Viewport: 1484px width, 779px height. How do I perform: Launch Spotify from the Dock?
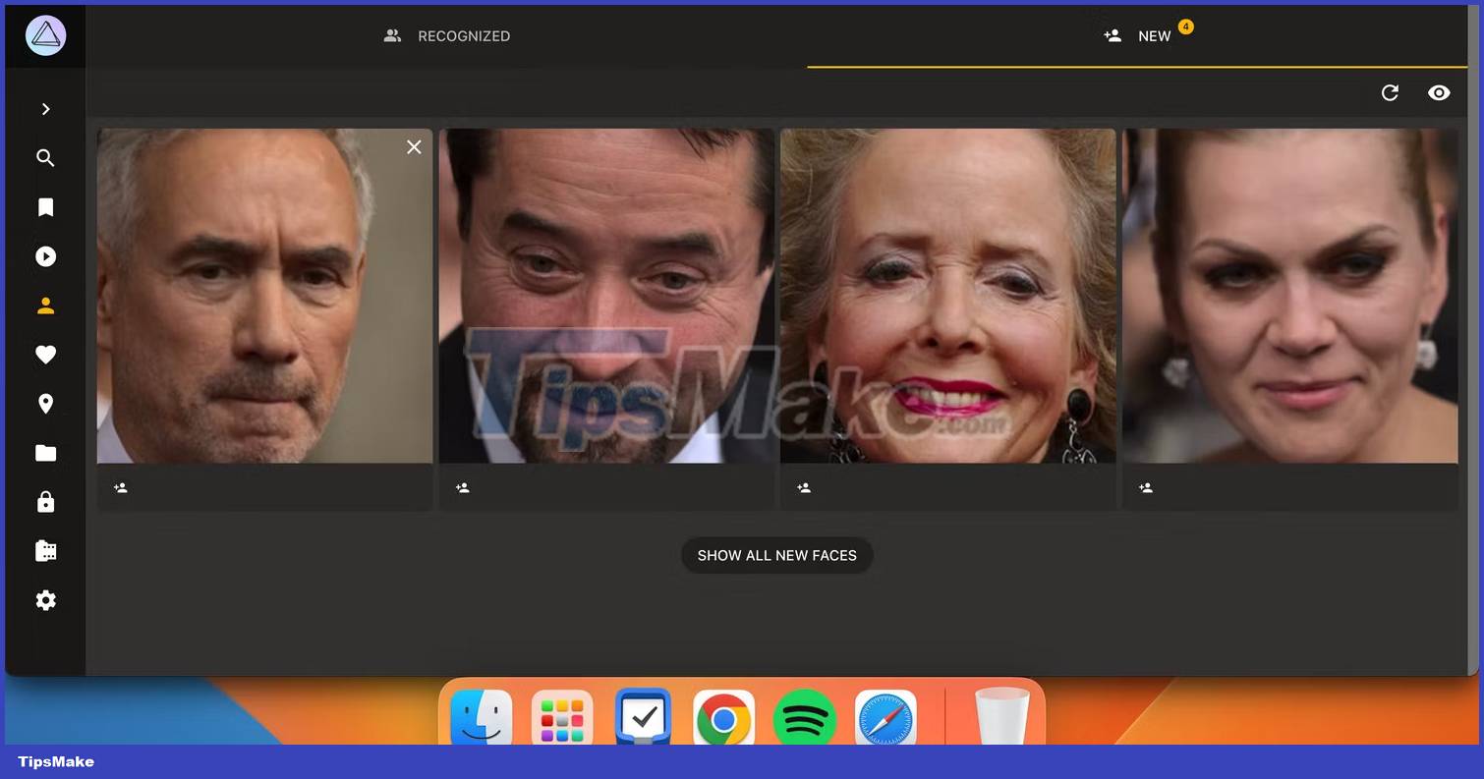click(x=804, y=719)
